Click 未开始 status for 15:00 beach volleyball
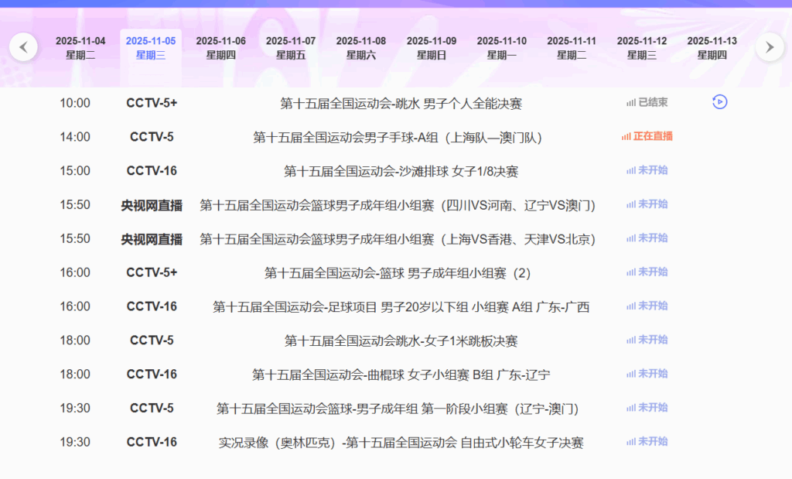Viewport: 792px width, 479px height. [x=647, y=170]
